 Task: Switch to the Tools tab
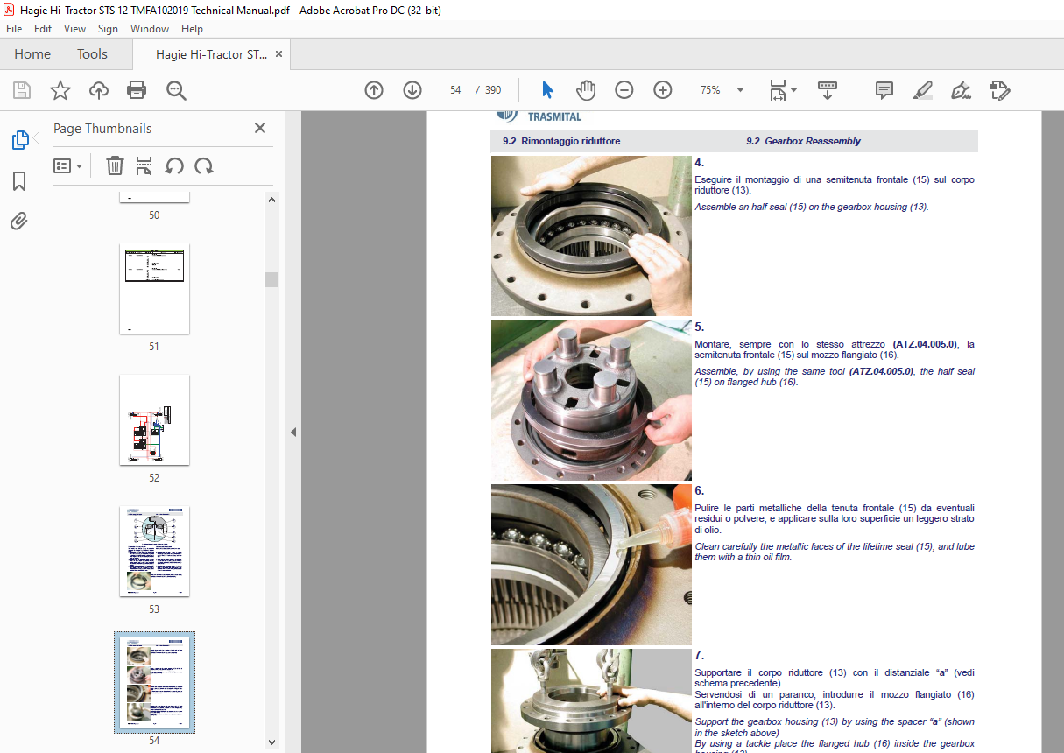pyautogui.click(x=92, y=54)
